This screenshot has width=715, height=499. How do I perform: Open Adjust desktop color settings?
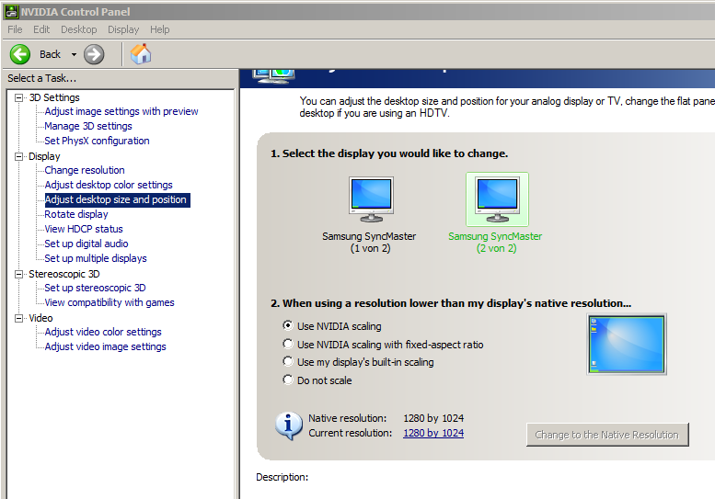pyautogui.click(x=109, y=185)
